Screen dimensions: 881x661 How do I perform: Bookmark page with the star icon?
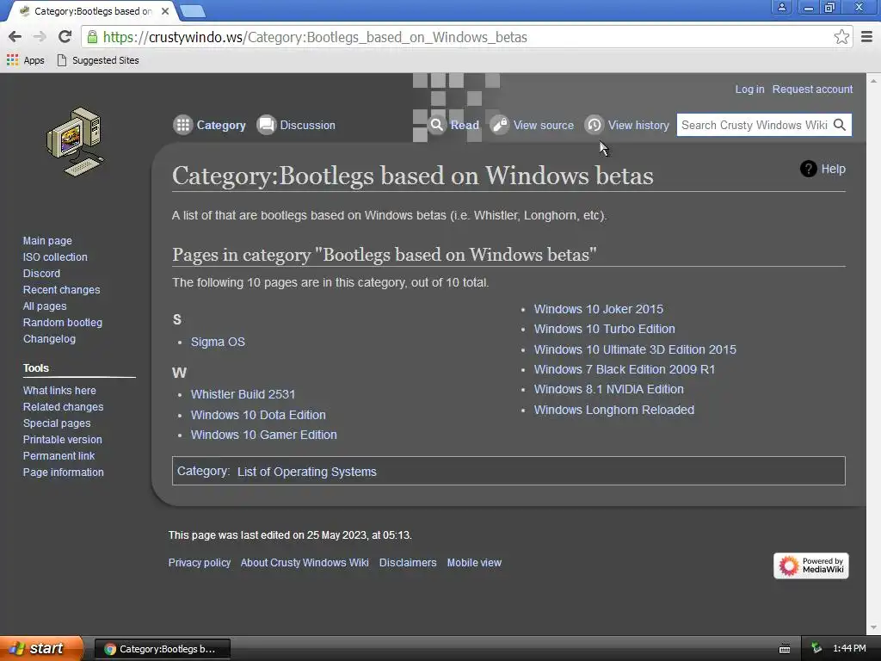tap(841, 37)
